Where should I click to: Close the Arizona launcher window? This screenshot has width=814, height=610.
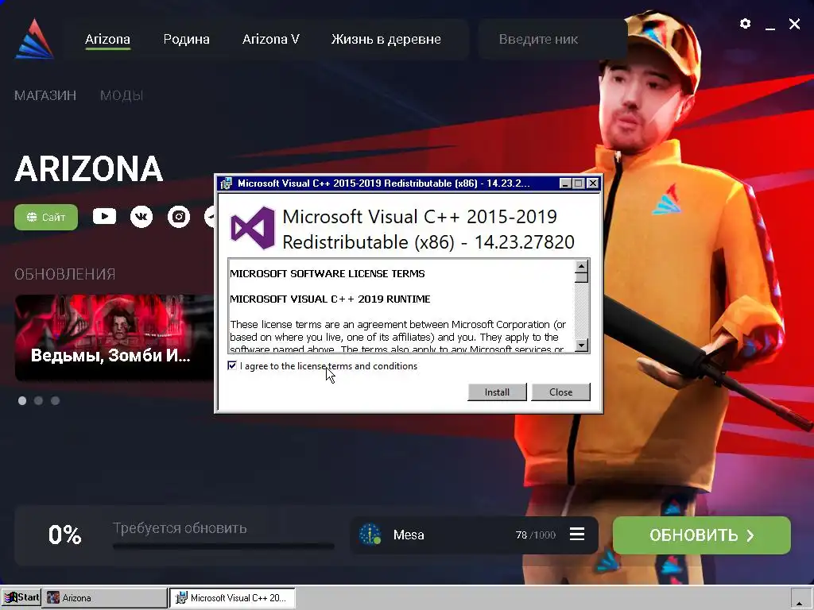(x=794, y=24)
